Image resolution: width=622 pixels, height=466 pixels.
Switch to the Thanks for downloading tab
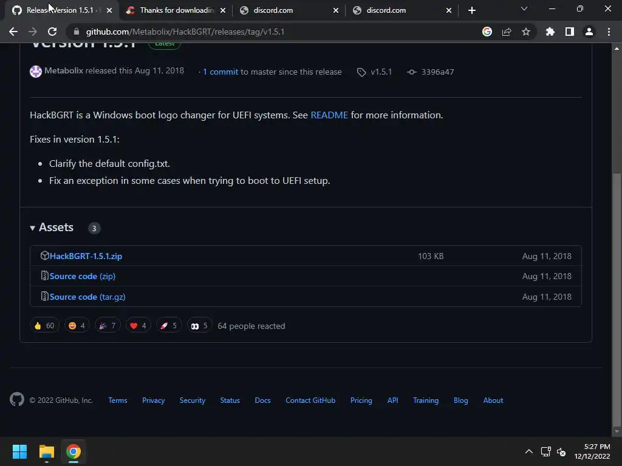pyautogui.click(x=176, y=10)
